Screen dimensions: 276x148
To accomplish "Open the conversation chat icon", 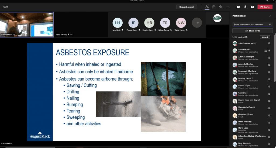I will [x=214, y=7].
